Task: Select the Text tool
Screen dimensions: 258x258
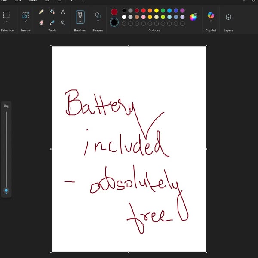Action: point(63,12)
